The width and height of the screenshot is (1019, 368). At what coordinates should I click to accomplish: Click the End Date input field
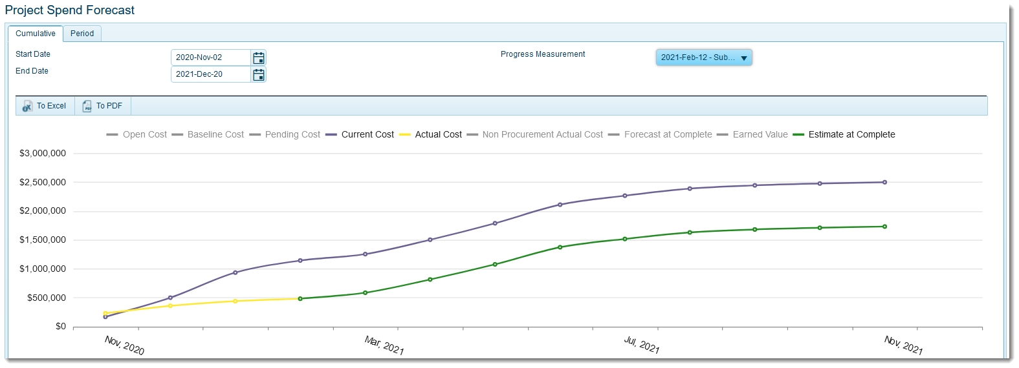210,74
